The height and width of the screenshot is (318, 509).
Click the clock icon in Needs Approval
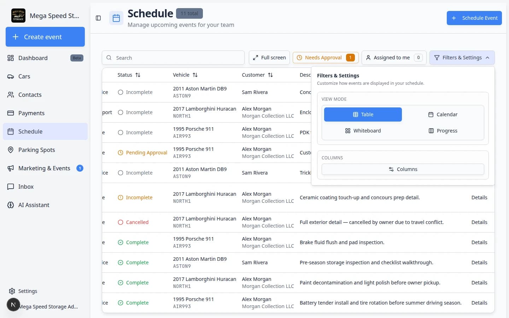tap(299, 58)
